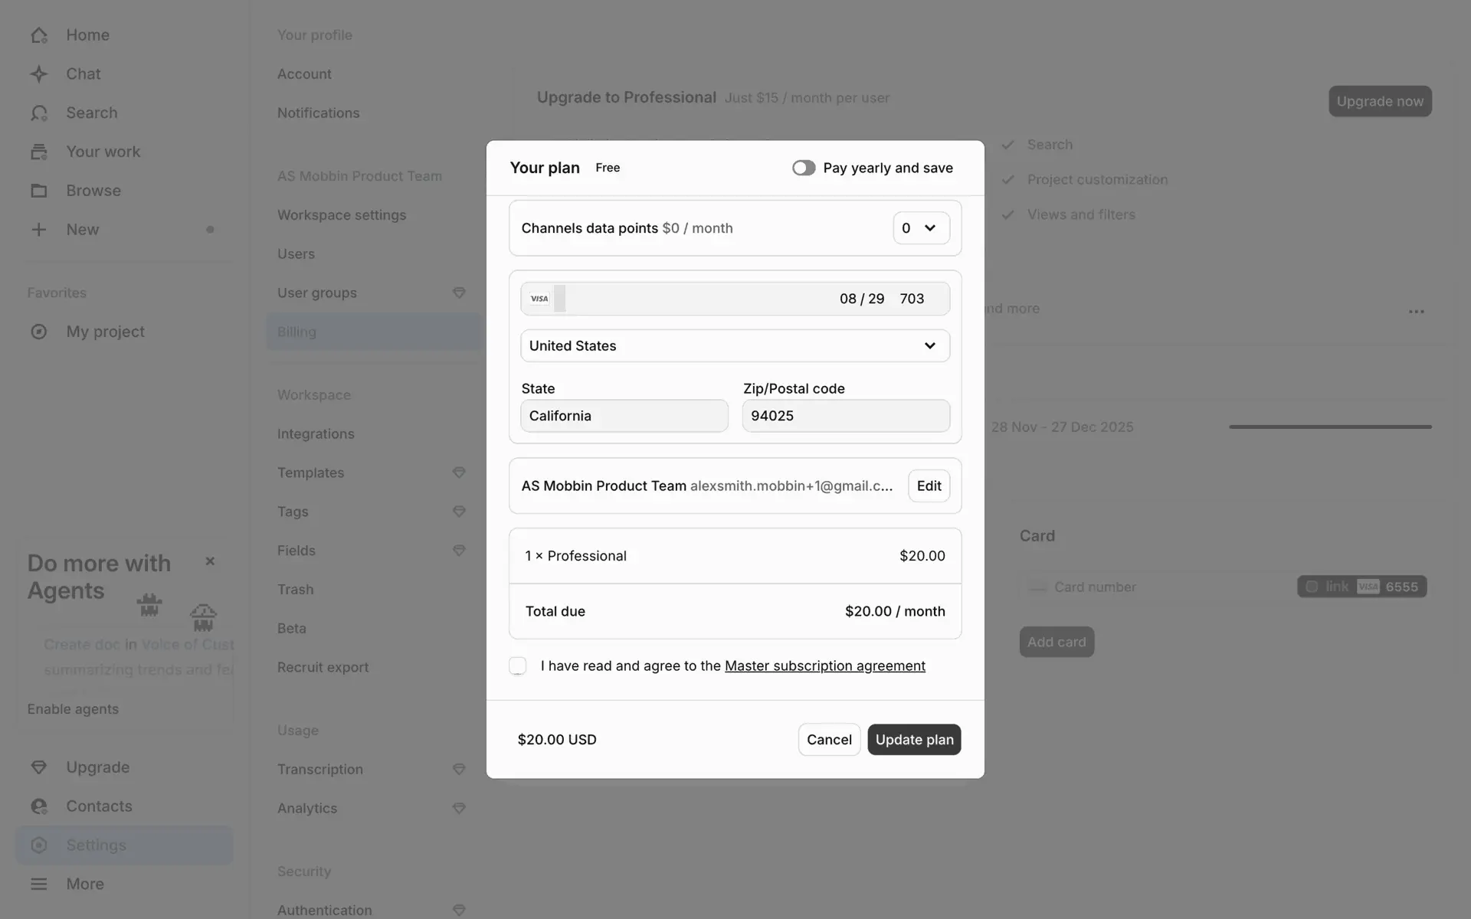
Task: Click the plus icon beside New
Action: point(39,230)
